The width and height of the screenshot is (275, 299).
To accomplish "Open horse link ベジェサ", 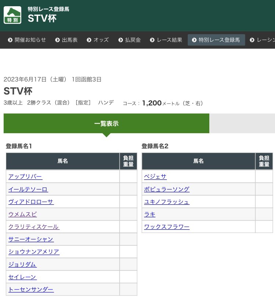I will pos(155,176).
